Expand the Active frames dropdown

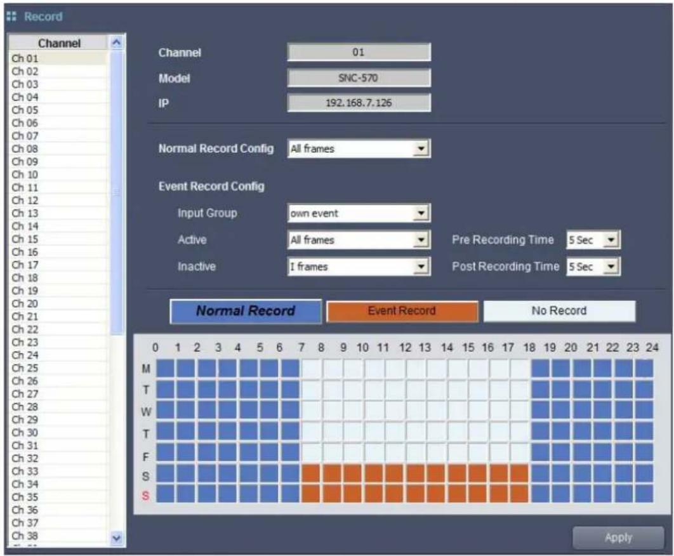421,239
